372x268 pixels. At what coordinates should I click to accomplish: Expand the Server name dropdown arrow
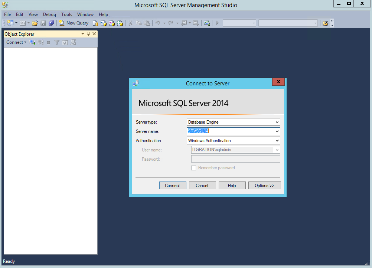277,131
